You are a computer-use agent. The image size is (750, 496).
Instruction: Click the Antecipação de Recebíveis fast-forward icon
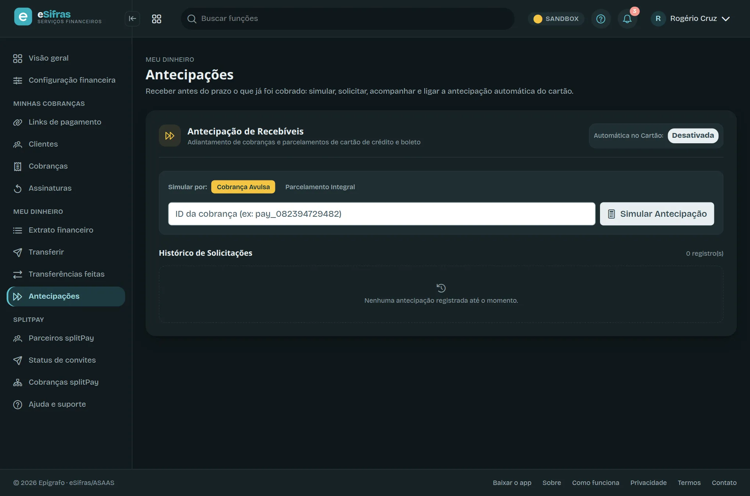(x=170, y=136)
